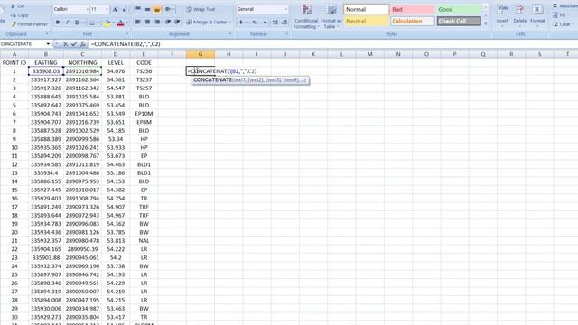Click Delete cells button

[x=520, y=14]
